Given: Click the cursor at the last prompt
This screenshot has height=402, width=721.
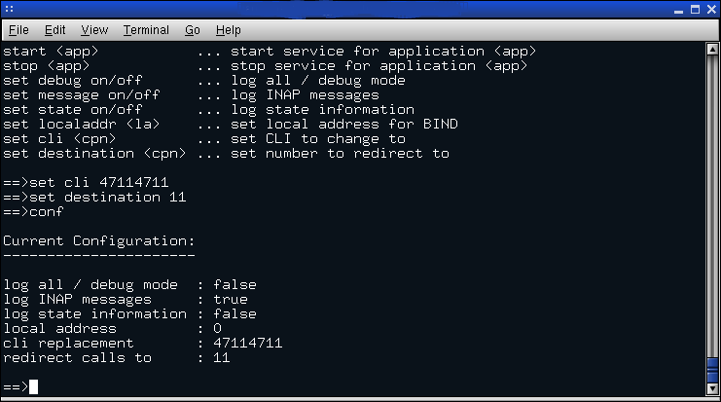Looking at the screenshot, I should (34, 387).
